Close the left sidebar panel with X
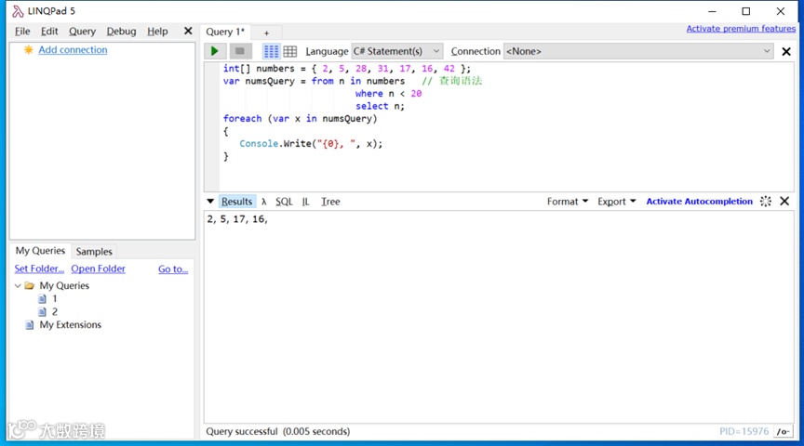The height and width of the screenshot is (446, 804). click(188, 32)
